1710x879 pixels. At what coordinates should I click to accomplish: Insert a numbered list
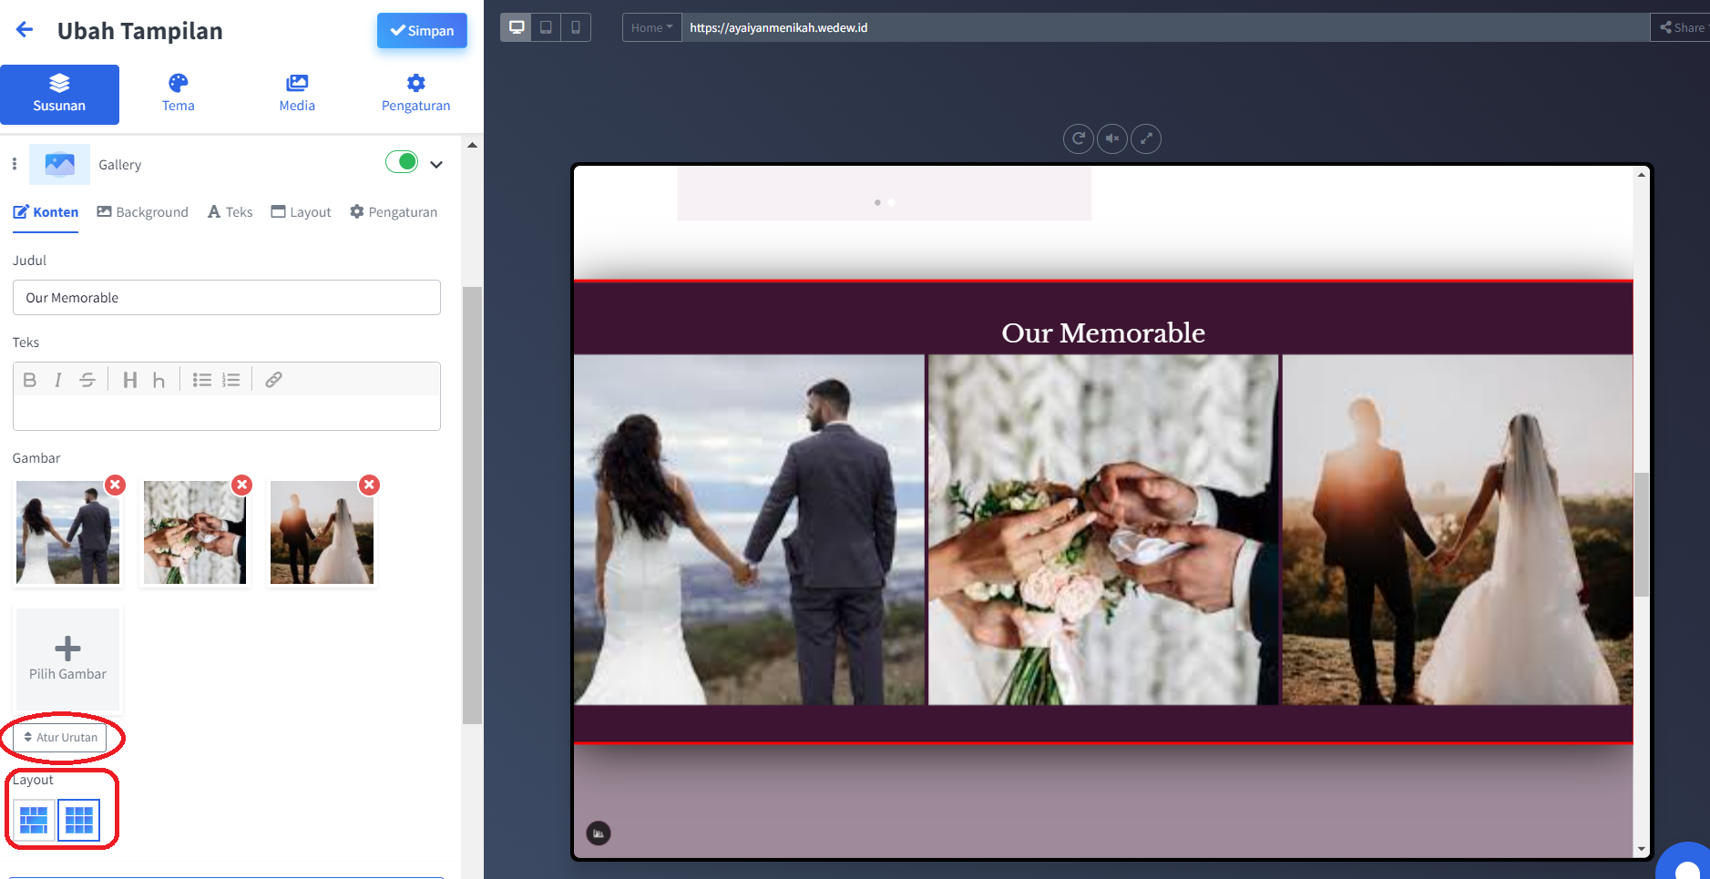pyautogui.click(x=231, y=380)
